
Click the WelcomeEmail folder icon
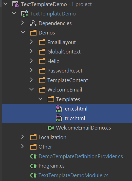[42, 90]
